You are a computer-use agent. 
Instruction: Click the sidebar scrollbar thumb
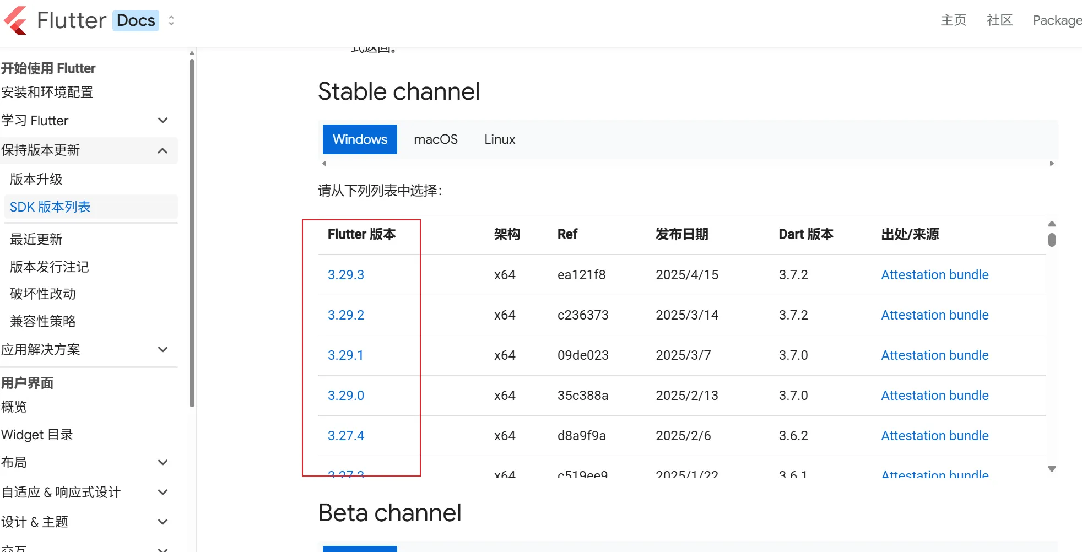tap(192, 232)
